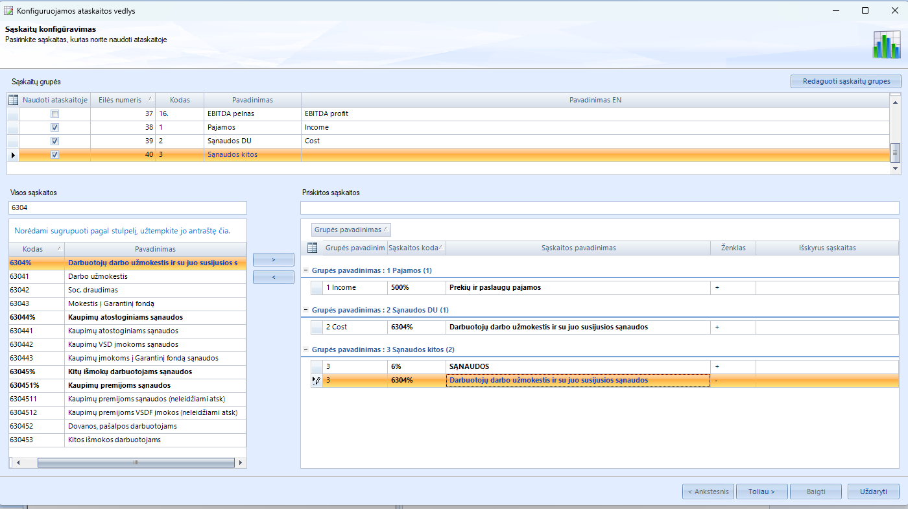Click the pencil edit indicator on highlighted 6304% row
This screenshot has height=509, width=908.
coord(317,381)
